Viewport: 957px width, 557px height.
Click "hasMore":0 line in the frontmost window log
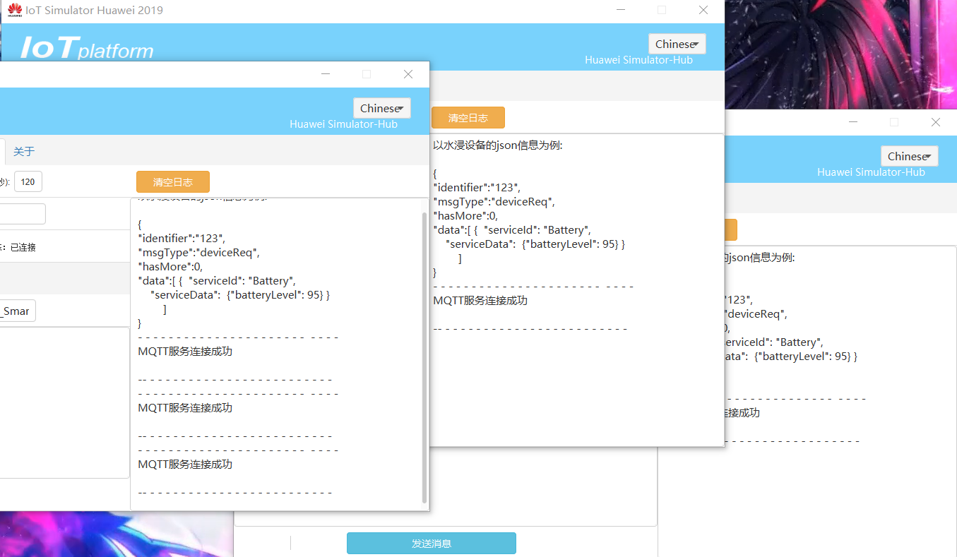pos(170,266)
